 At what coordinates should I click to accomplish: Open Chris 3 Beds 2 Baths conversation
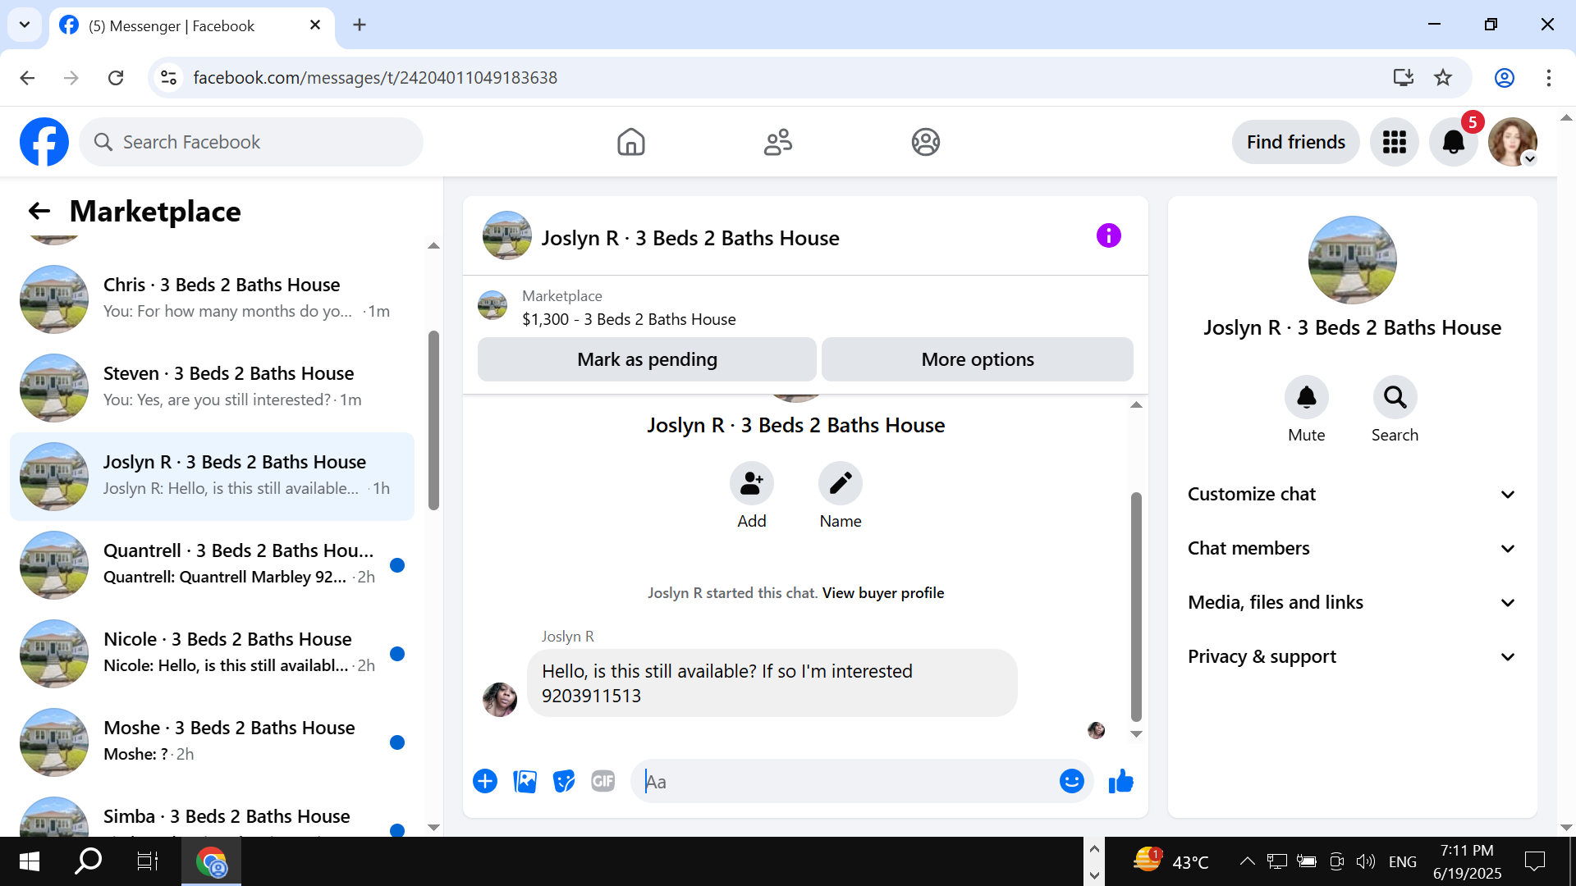212,299
